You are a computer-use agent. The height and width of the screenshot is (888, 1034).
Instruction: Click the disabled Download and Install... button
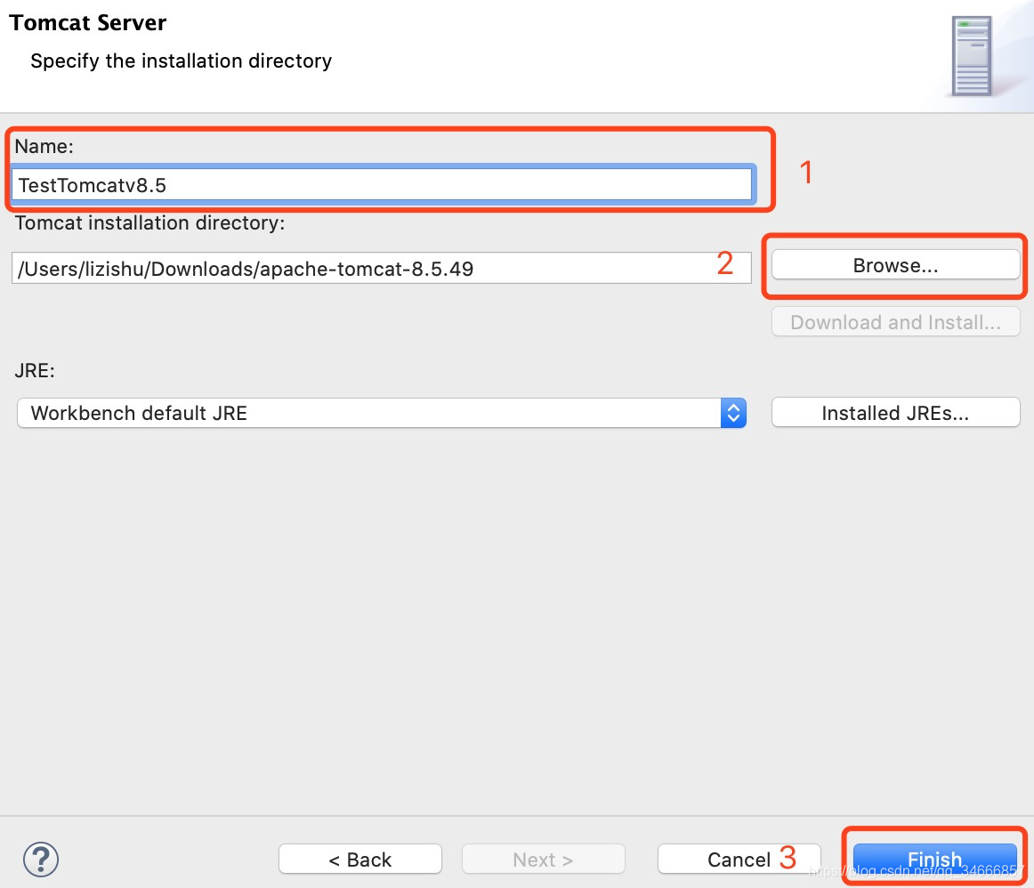tap(895, 322)
